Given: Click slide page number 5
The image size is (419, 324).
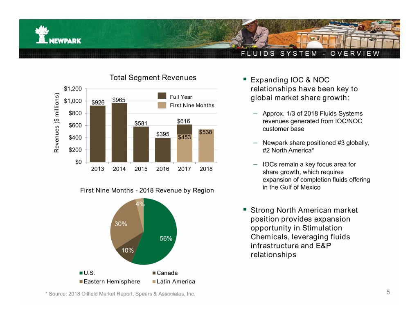Looking at the screenshot, I should (387, 292).
